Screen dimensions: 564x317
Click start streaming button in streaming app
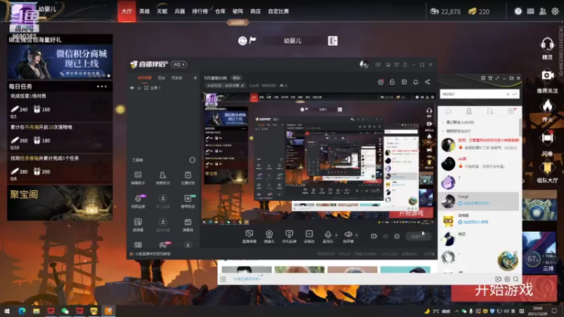pyautogui.click(x=418, y=236)
